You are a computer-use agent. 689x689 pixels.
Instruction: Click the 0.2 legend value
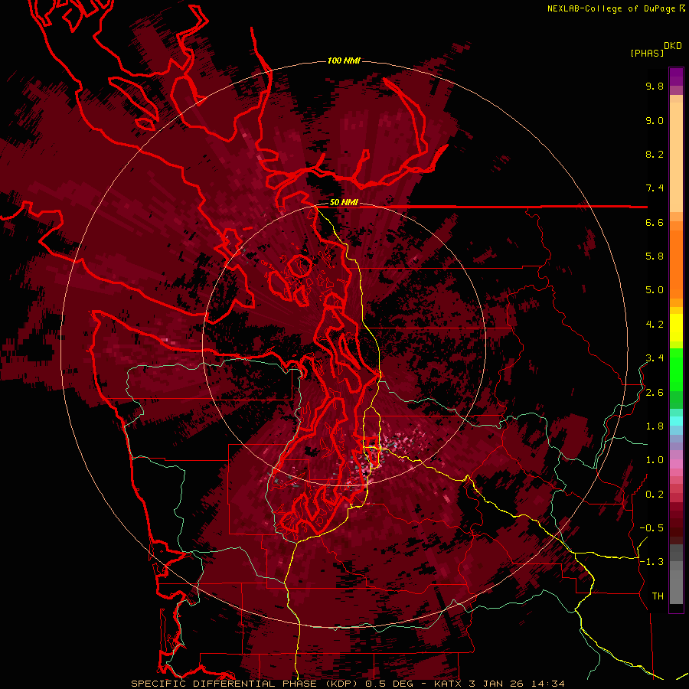pyautogui.click(x=655, y=495)
